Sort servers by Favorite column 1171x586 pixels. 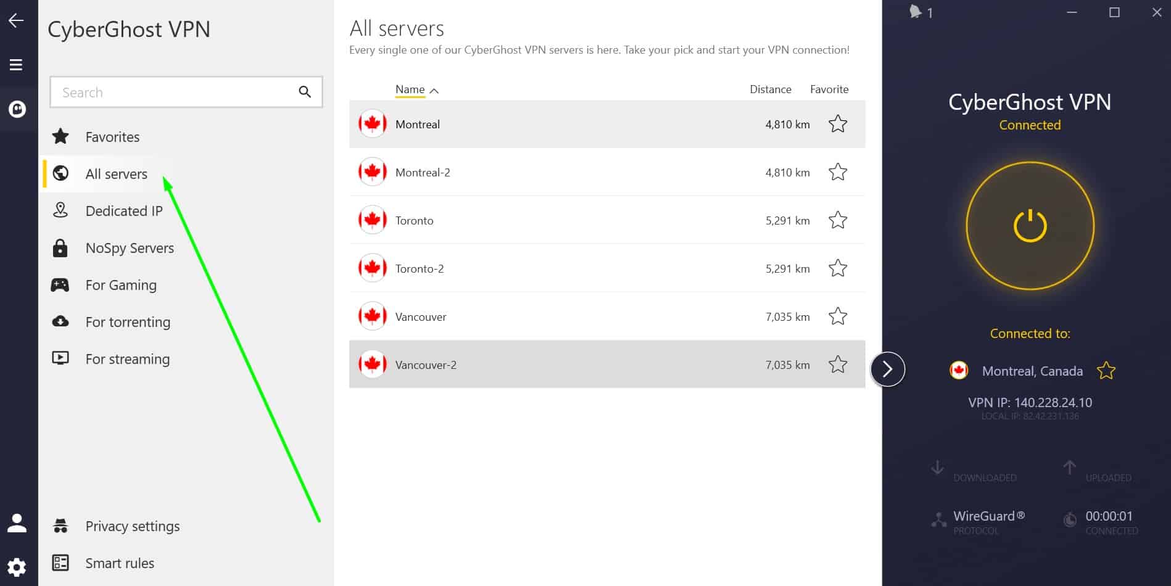click(829, 89)
